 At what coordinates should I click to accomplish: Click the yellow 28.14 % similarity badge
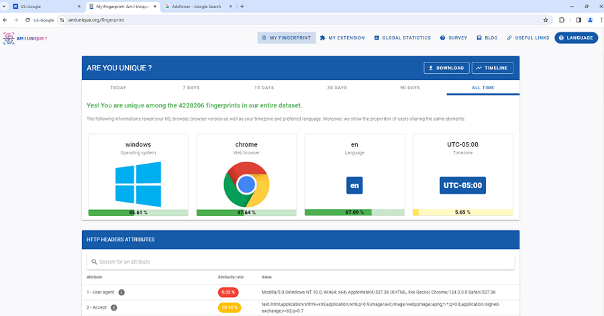[230, 307]
